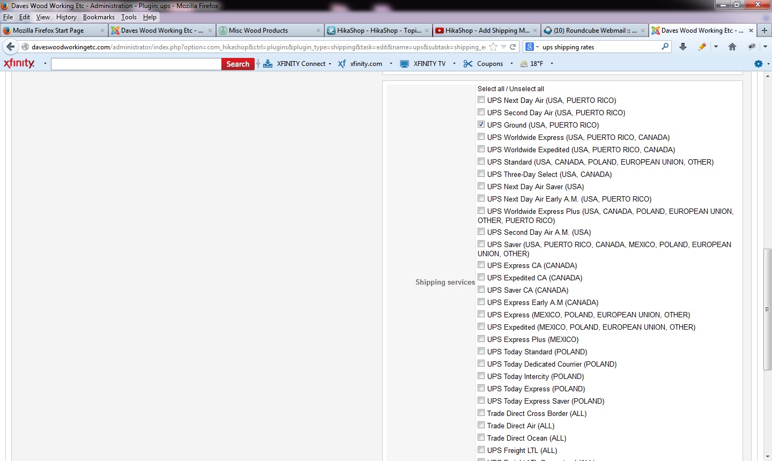This screenshot has width=772, height=461.
Task: Reload the page with the refresh icon
Action: click(513, 47)
